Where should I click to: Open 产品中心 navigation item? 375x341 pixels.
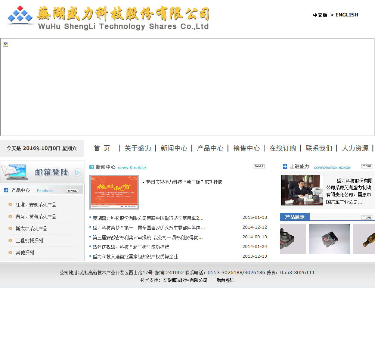click(210, 148)
